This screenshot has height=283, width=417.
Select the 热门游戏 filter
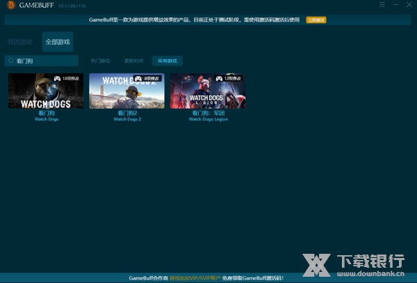pyautogui.click(x=100, y=61)
